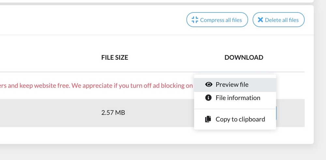This screenshot has height=160, width=326.
Task: Click the FILE SIZE column header
Action: [x=115, y=57]
